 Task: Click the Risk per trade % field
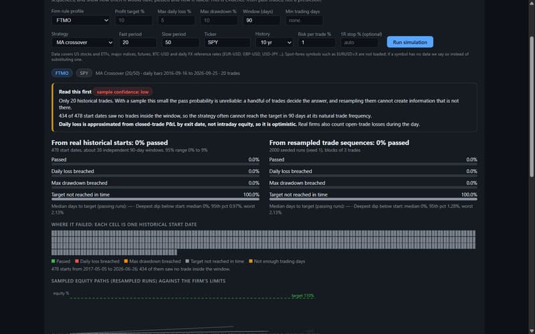point(316,43)
